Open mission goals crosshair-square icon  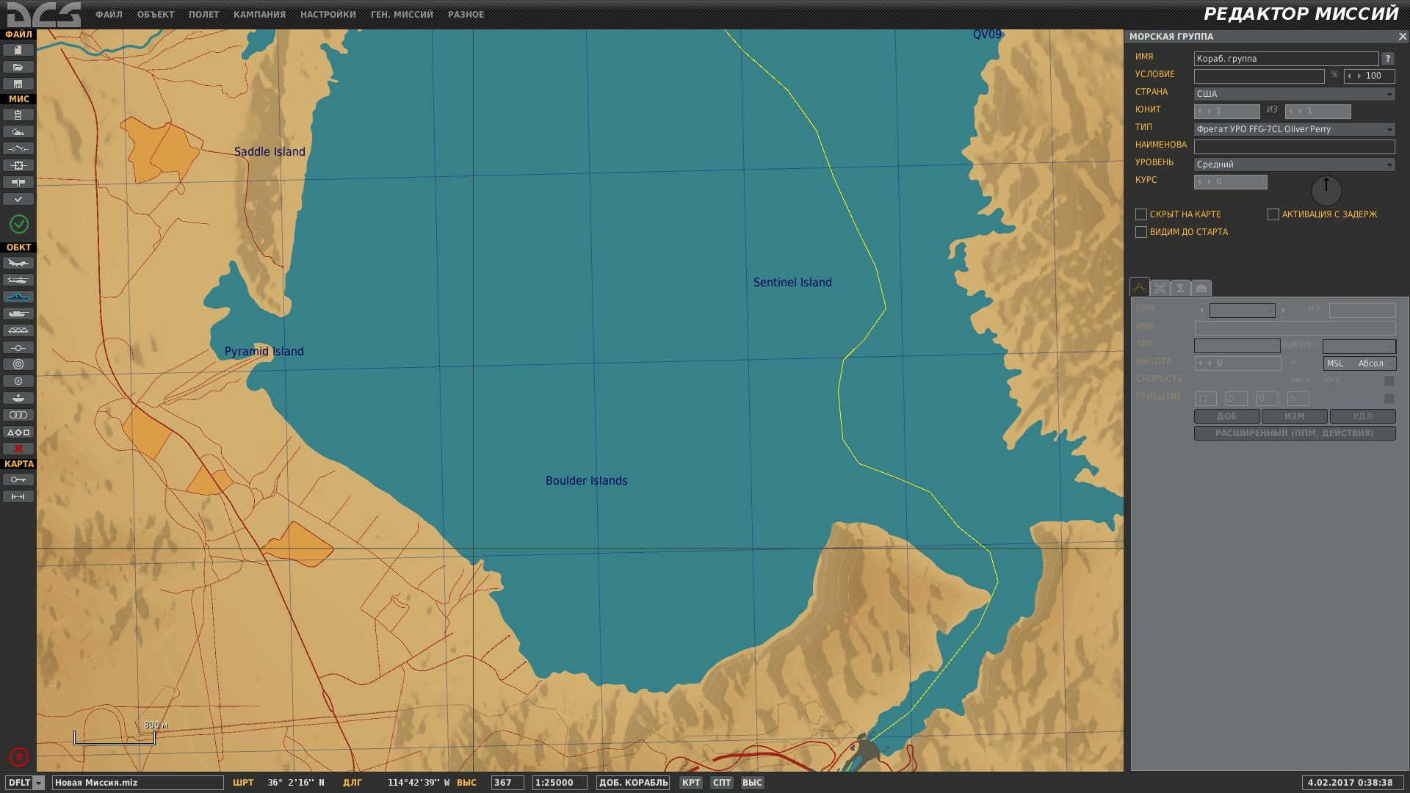pyautogui.click(x=18, y=165)
